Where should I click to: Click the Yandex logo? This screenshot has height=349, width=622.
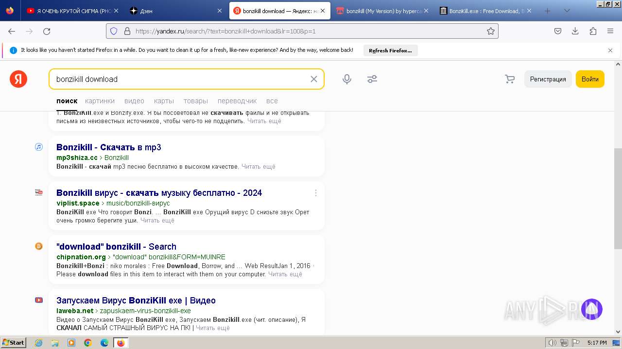tap(18, 79)
